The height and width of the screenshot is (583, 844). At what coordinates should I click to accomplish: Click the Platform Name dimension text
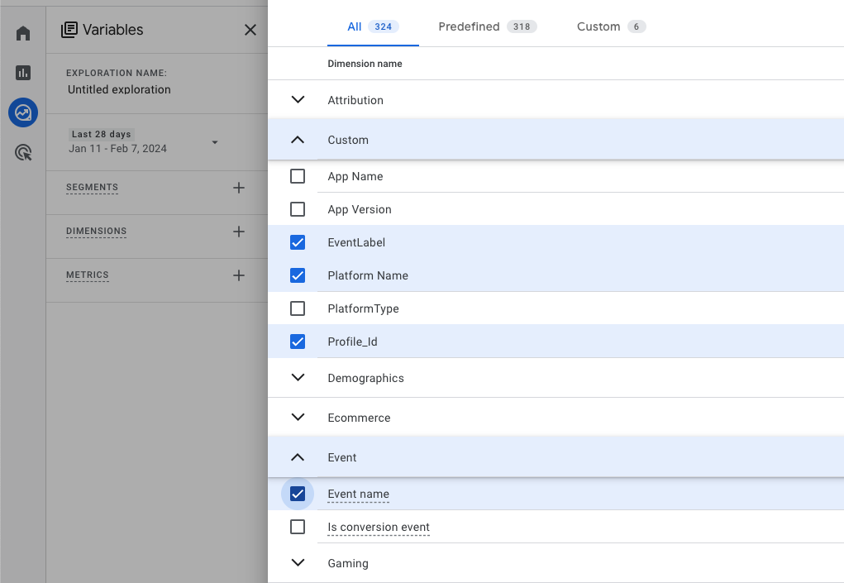point(368,275)
